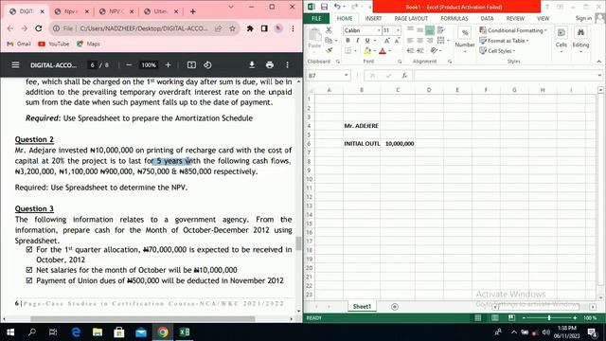Open Chrome Extensions puzzle icon
Screen dimensions: 606x341
coord(250,28)
